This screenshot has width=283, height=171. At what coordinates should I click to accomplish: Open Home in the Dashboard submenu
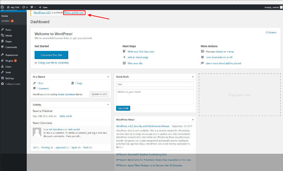pyautogui.click(x=5, y=16)
